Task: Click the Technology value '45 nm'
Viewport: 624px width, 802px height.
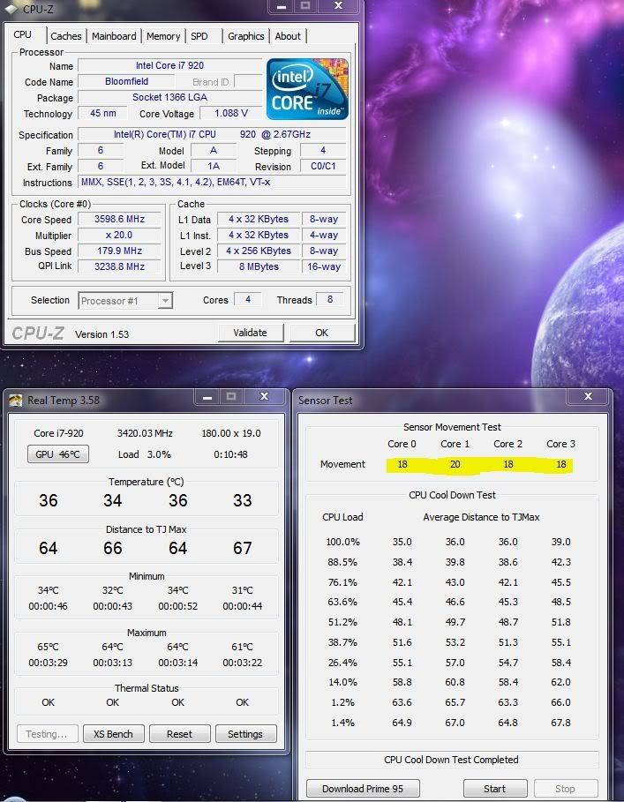Action: tap(102, 113)
